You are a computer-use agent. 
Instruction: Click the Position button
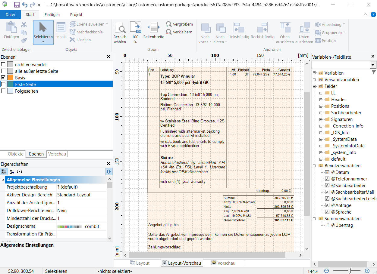coord(325,41)
